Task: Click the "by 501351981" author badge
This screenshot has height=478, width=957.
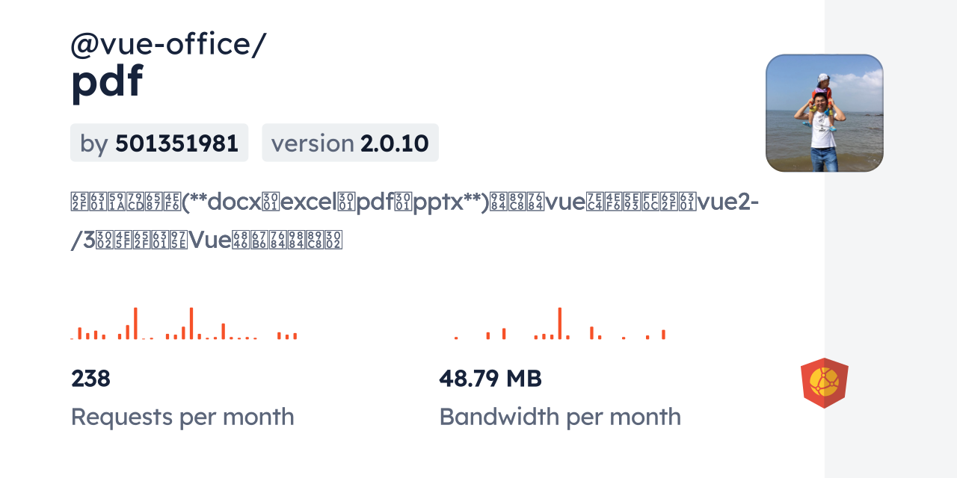Action: tap(159, 143)
